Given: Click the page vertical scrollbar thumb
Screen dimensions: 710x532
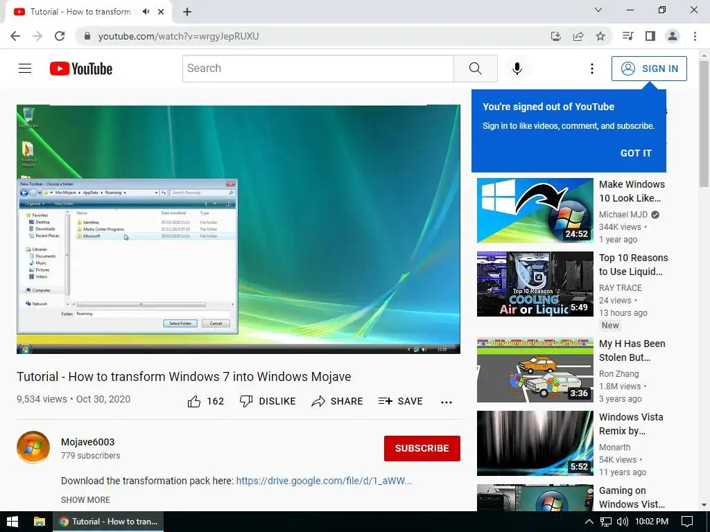Looking at the screenshot, I should 704,123.
